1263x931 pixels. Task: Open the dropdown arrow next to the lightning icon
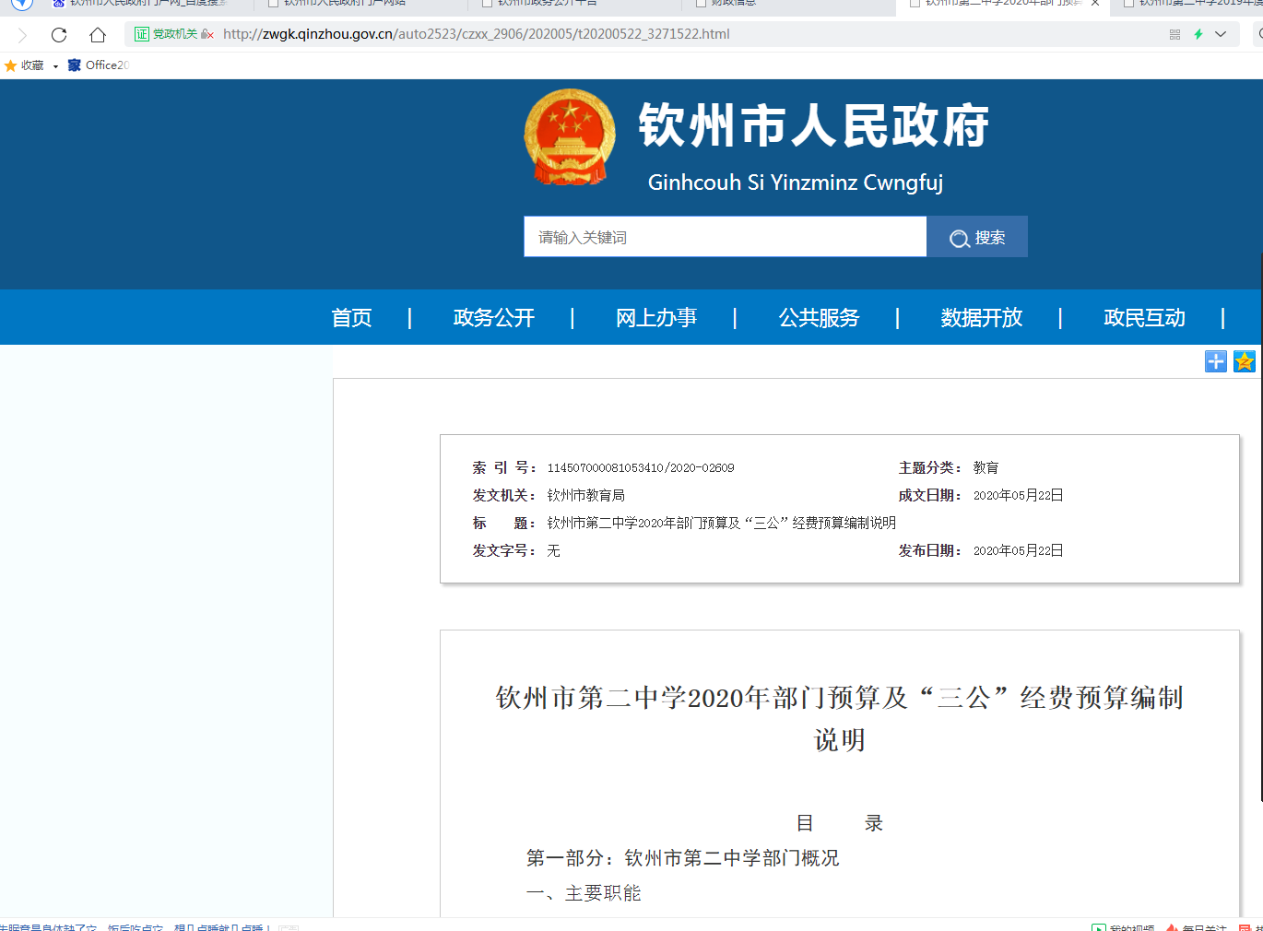1219,34
